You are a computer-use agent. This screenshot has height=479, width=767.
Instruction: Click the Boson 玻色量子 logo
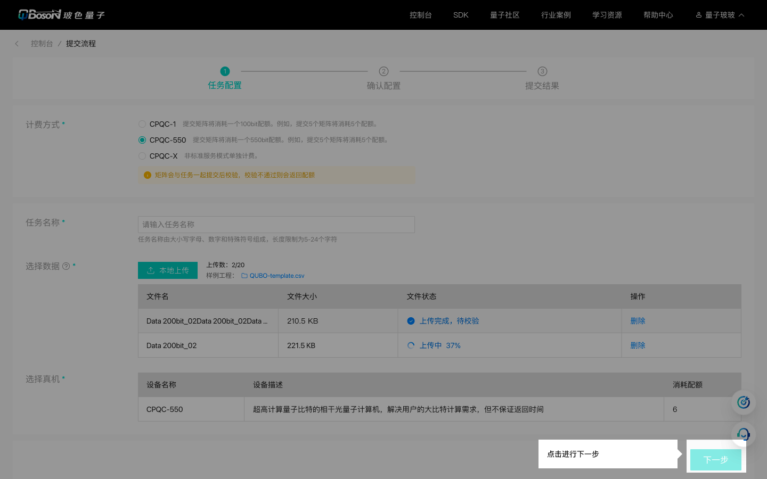[x=61, y=15]
